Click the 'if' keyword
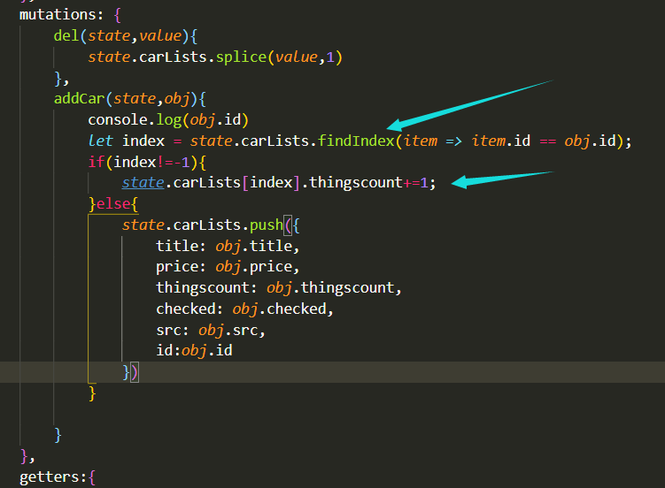 pyautogui.click(x=97, y=162)
